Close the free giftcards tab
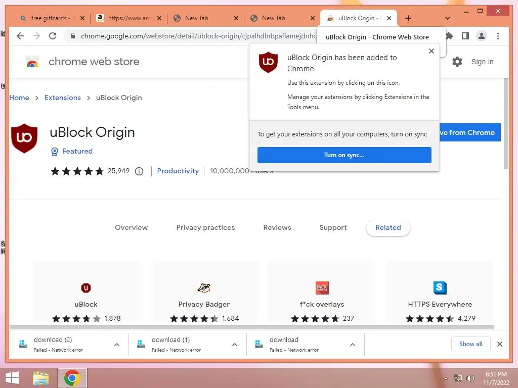This screenshot has height=388, width=518. point(82,18)
